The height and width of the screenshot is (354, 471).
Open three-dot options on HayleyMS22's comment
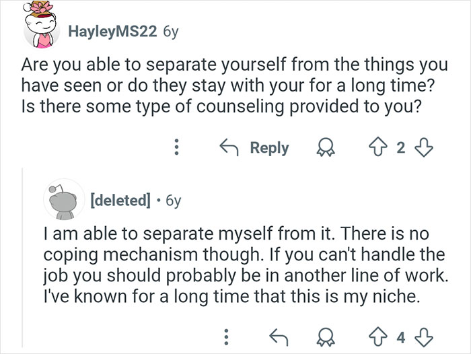pos(176,148)
